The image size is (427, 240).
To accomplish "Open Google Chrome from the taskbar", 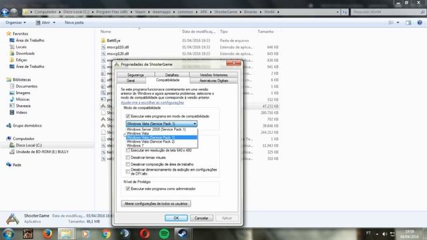I will coord(106,234).
